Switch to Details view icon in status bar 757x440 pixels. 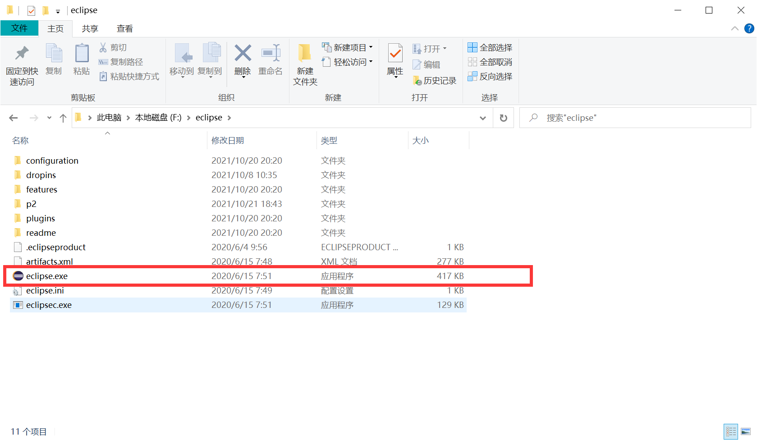[x=731, y=431]
